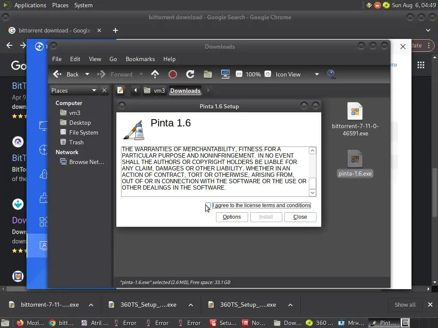Open the Google apps grid
This screenshot has height=328, width=438.
pyautogui.click(x=421, y=65)
